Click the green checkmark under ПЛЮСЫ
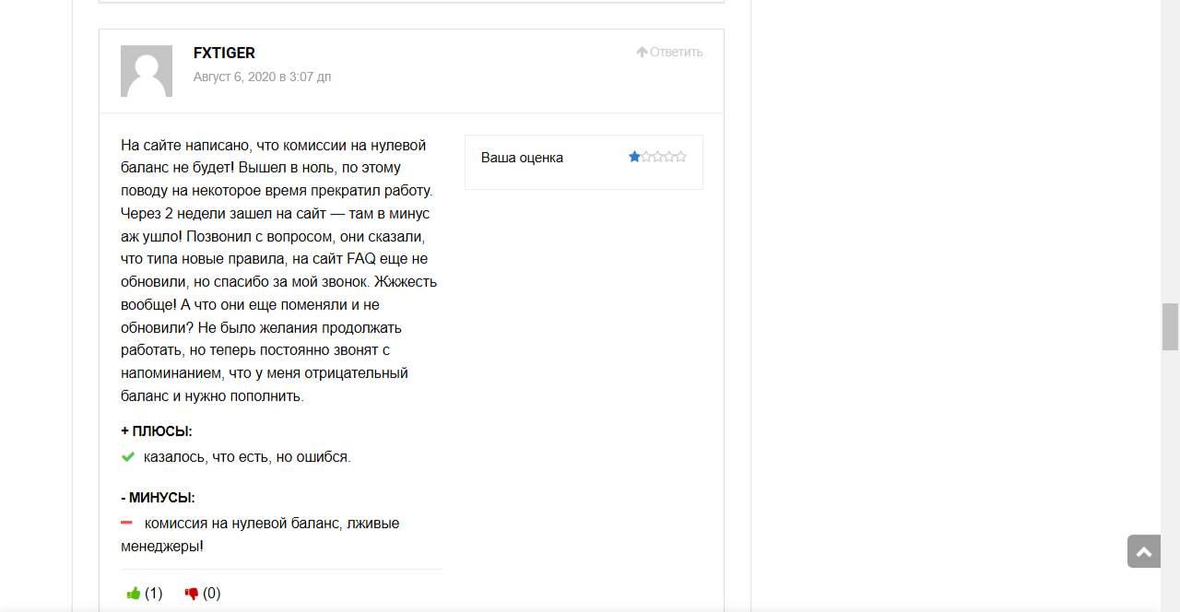Viewport: 1180px width, 612px height. click(x=128, y=456)
